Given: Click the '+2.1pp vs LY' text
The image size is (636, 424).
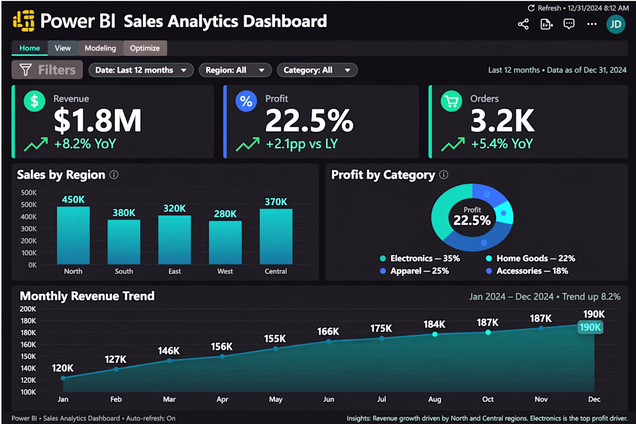Looking at the screenshot, I should (x=302, y=144).
